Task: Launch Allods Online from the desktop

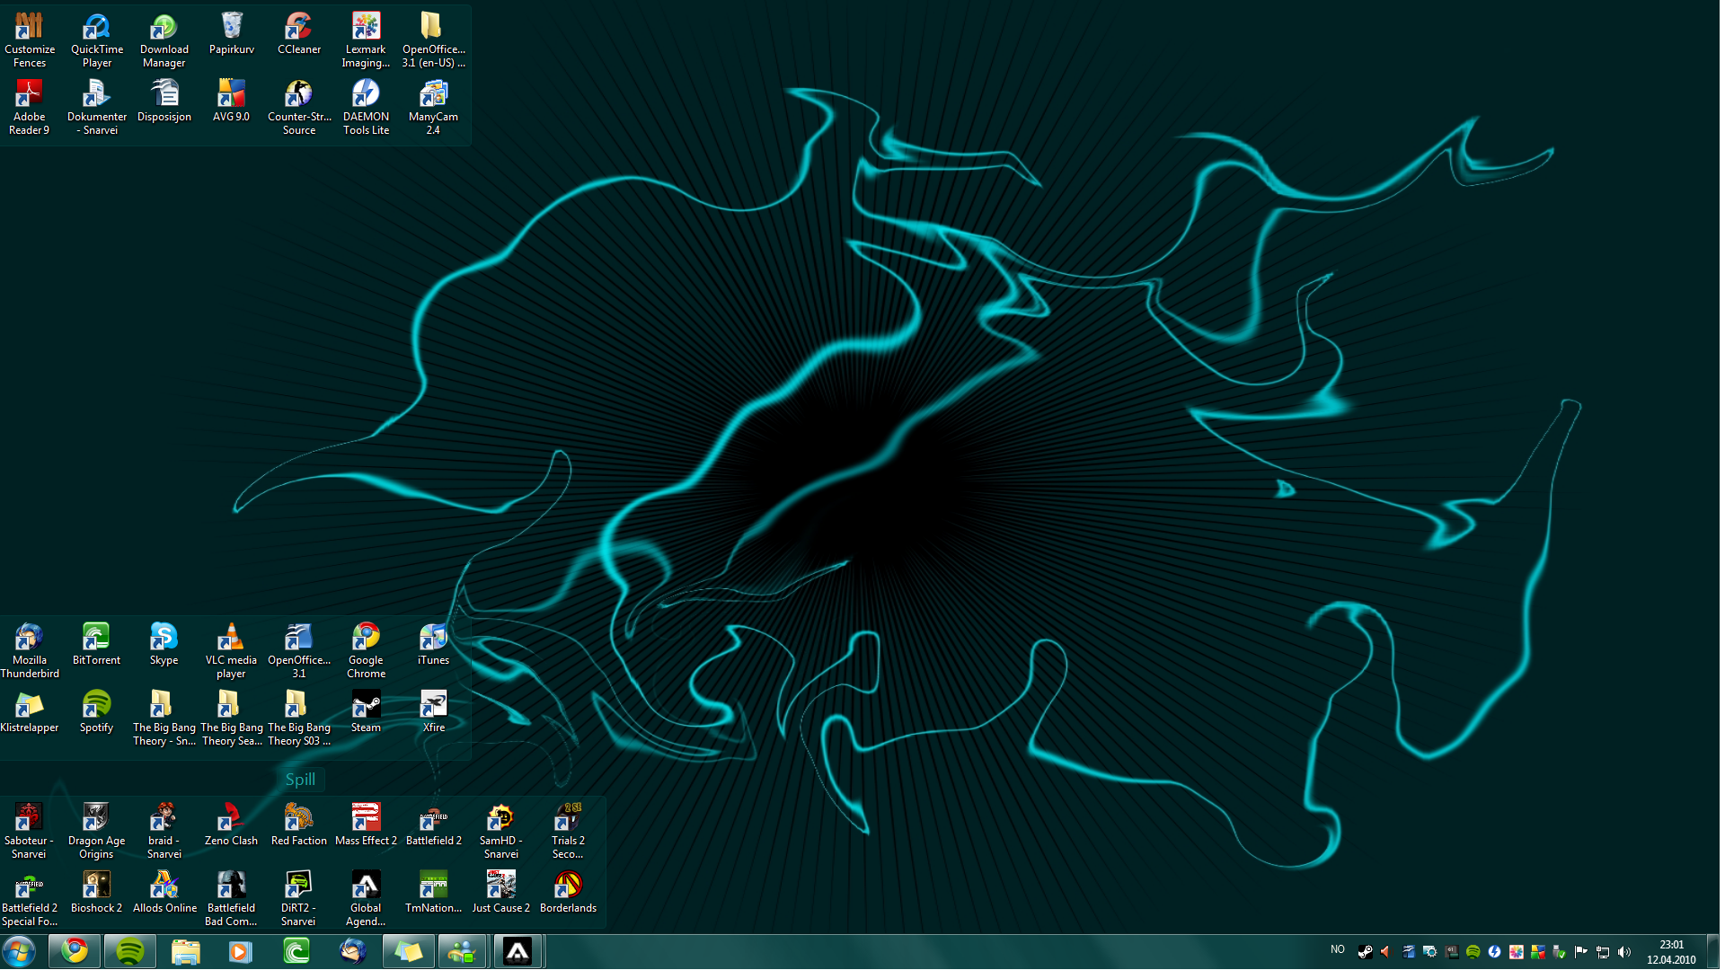Action: 164,893
